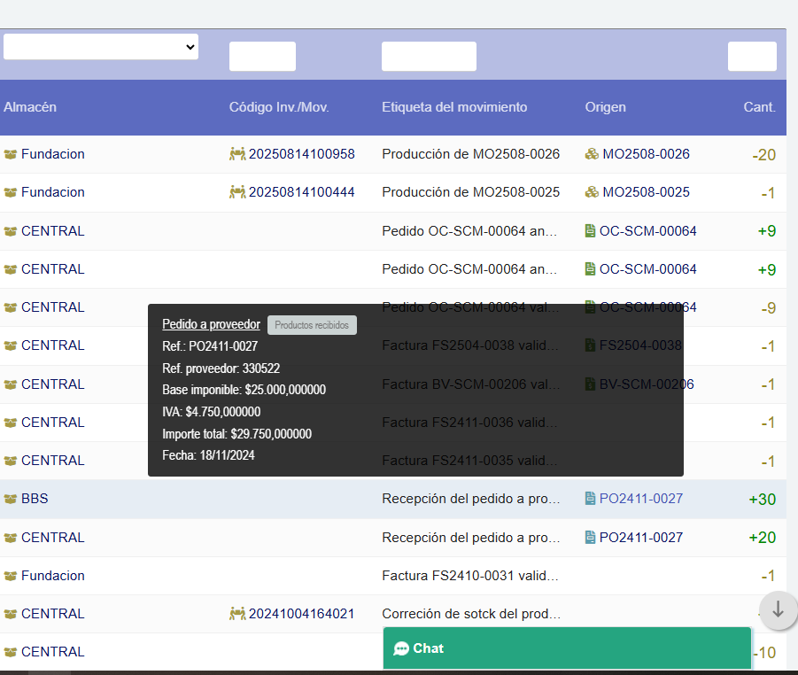Click the Código Inv./Mov. filter field
The image size is (798, 675).
262,56
